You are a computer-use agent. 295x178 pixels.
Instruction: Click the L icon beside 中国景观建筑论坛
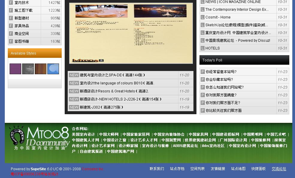202,41
